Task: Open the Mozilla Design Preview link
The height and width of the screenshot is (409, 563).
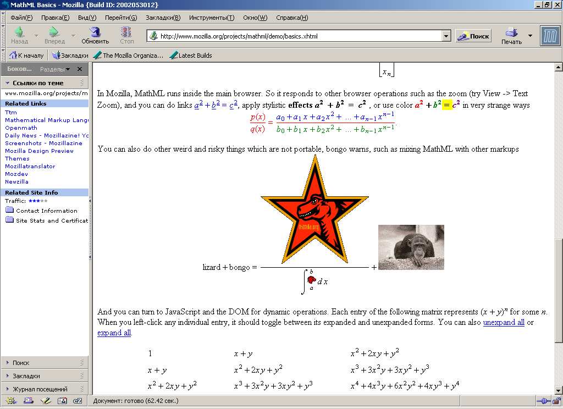Action: (x=39, y=151)
